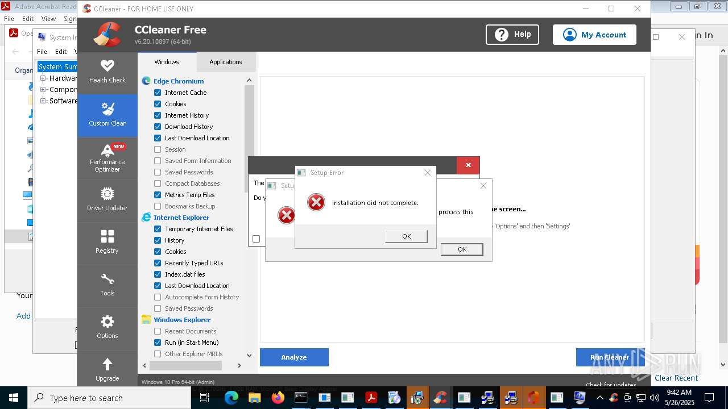The width and height of the screenshot is (728, 409).
Task: Click the taskbar search box
Action: point(109,398)
